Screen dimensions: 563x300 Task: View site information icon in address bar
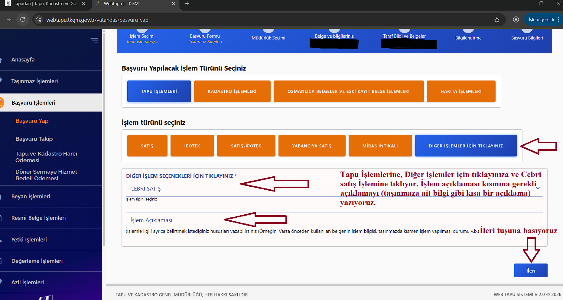point(38,20)
